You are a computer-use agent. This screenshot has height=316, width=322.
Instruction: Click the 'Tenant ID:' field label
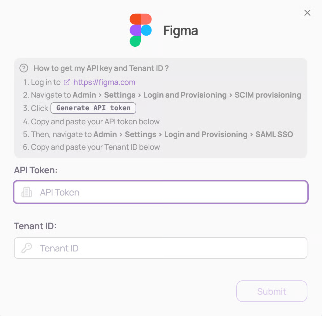coord(35,226)
